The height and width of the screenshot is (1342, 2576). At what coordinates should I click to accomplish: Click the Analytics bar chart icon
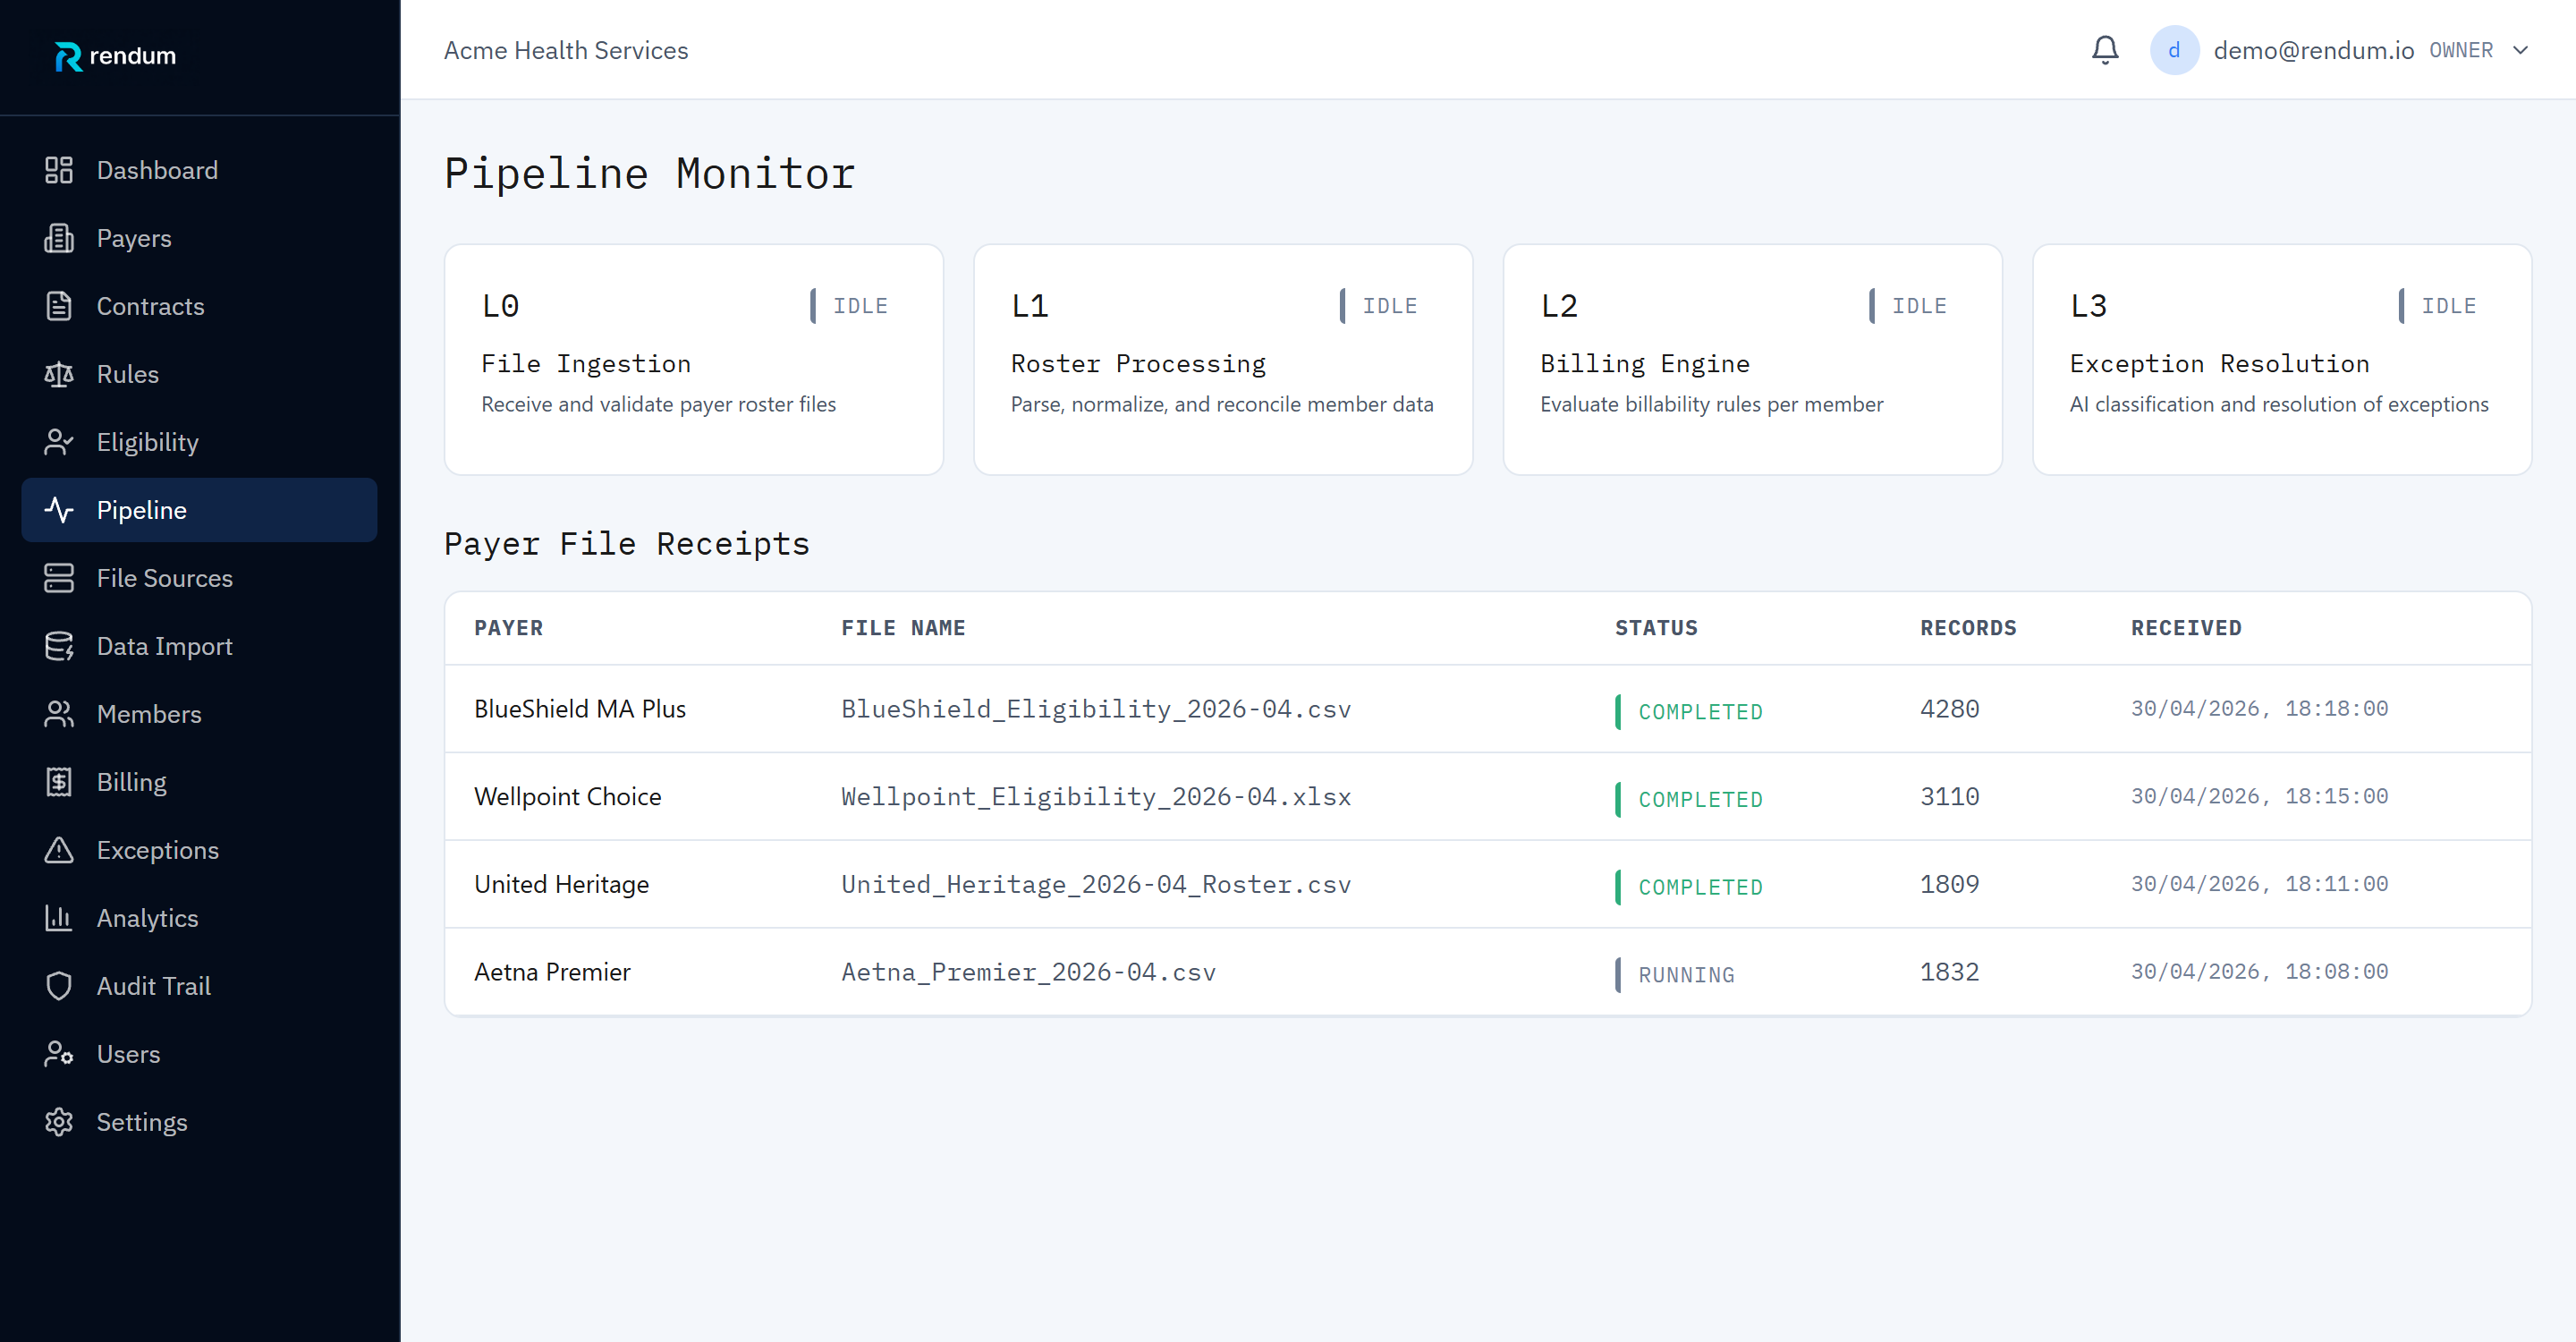(x=59, y=918)
